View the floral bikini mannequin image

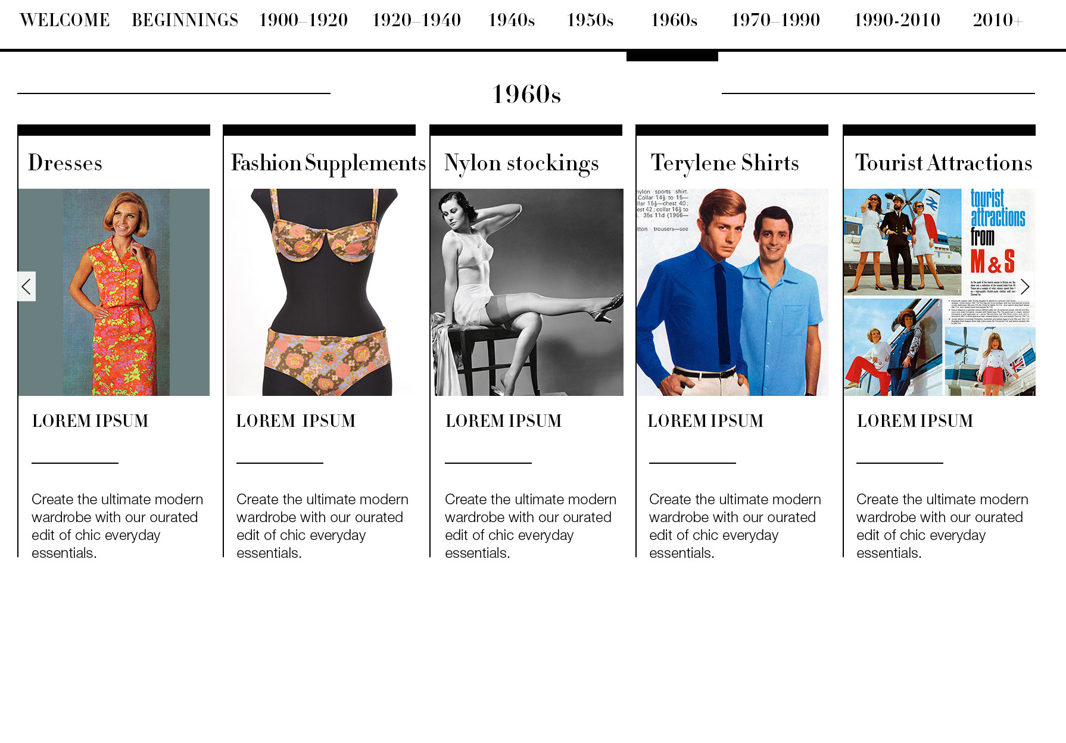320,292
